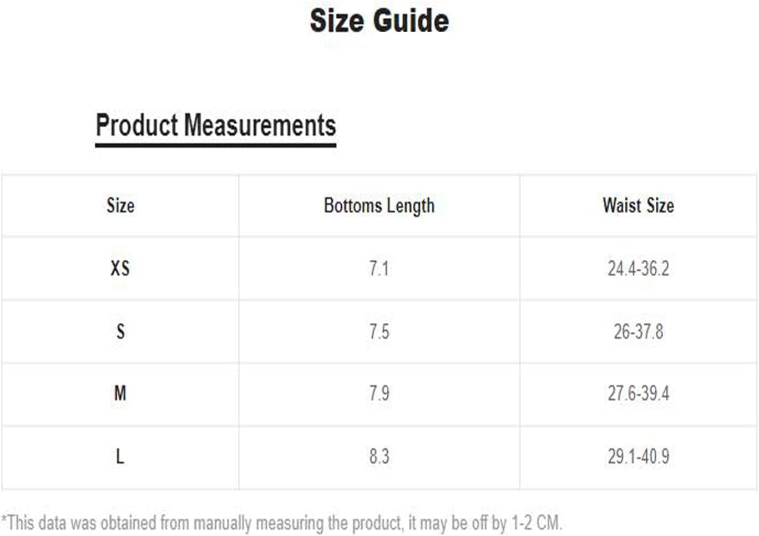Select the L size row label

[120, 457]
